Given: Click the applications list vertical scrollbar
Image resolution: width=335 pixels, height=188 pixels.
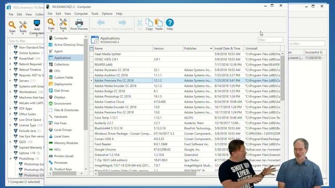Looking at the screenshot, I should [283, 78].
